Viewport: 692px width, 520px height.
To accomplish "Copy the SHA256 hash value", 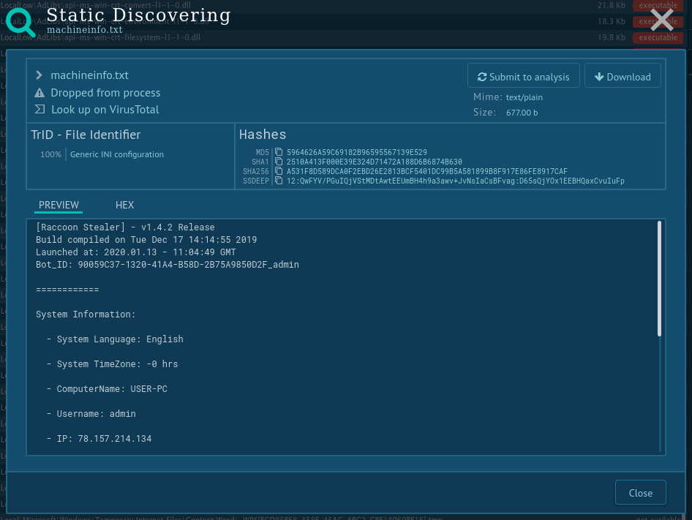I will pos(279,172).
